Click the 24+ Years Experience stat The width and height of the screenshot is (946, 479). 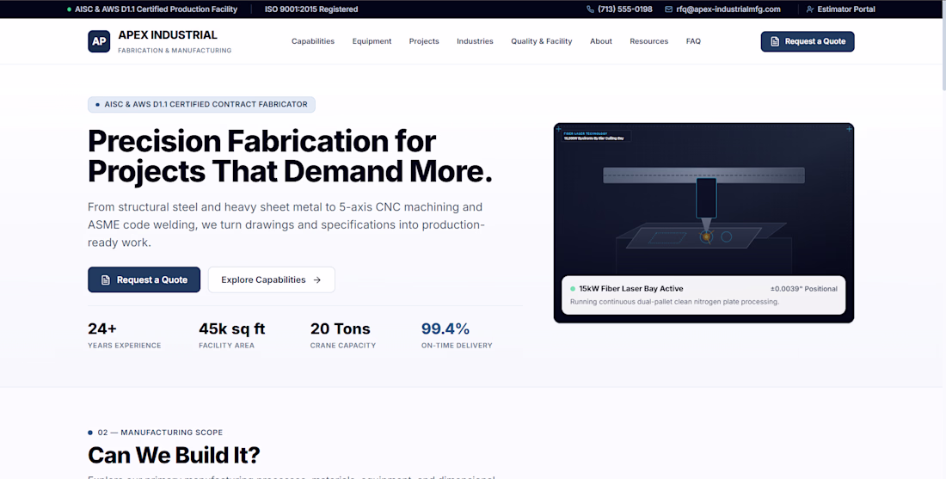[x=125, y=336]
